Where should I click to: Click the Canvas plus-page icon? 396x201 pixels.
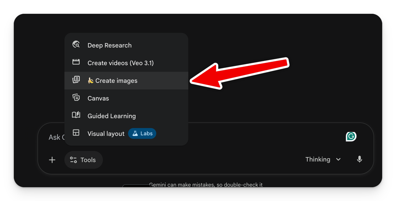tap(76, 97)
